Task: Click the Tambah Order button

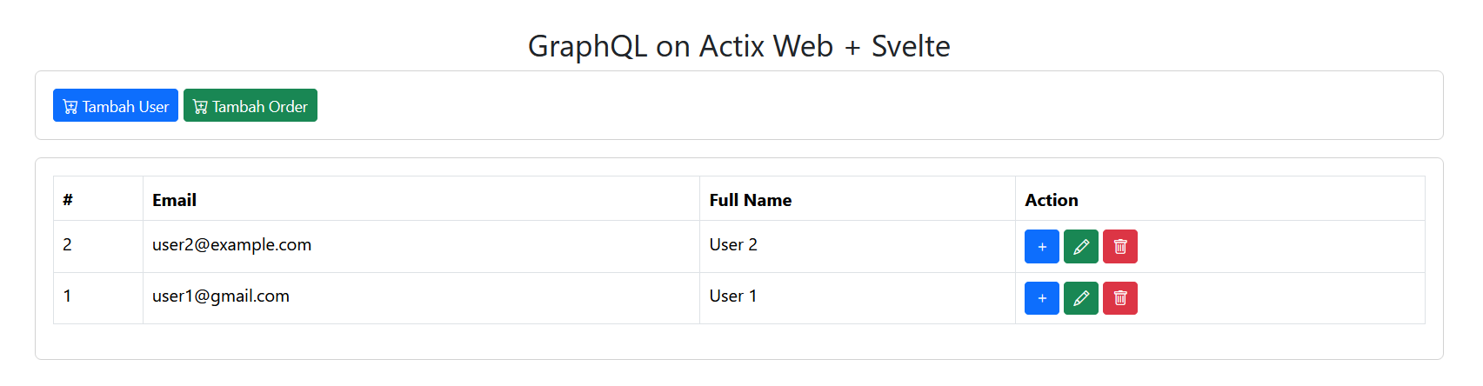Action: coord(251,105)
